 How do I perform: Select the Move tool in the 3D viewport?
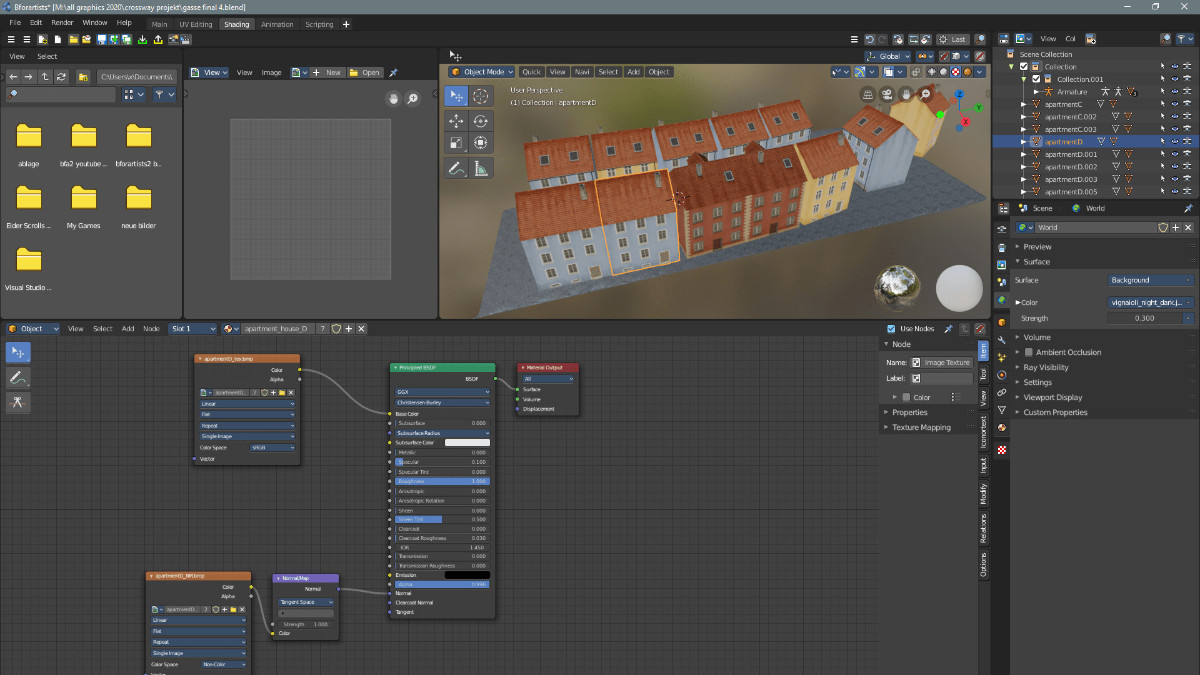pyautogui.click(x=456, y=121)
